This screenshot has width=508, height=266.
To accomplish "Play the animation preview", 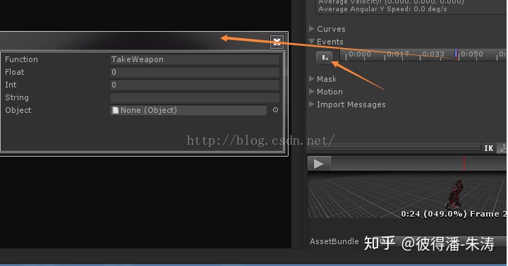I will pos(319,164).
